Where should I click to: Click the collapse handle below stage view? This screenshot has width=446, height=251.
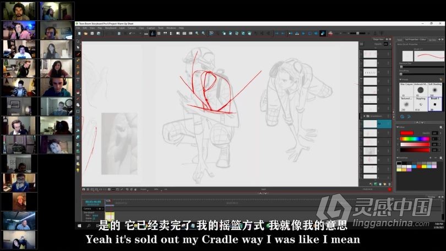coord(263,193)
